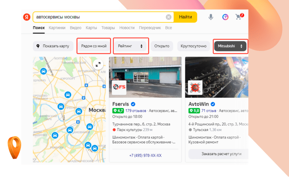Viewport: 289px width, 177px height.
Task: Open the Все services tab
Action: click(169, 28)
